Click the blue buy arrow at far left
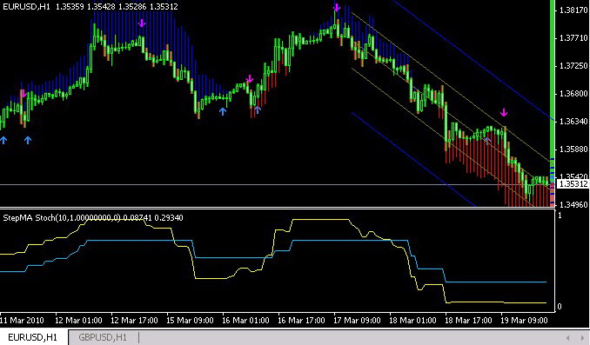Viewport: 590px width, 345px height. (x=3, y=140)
